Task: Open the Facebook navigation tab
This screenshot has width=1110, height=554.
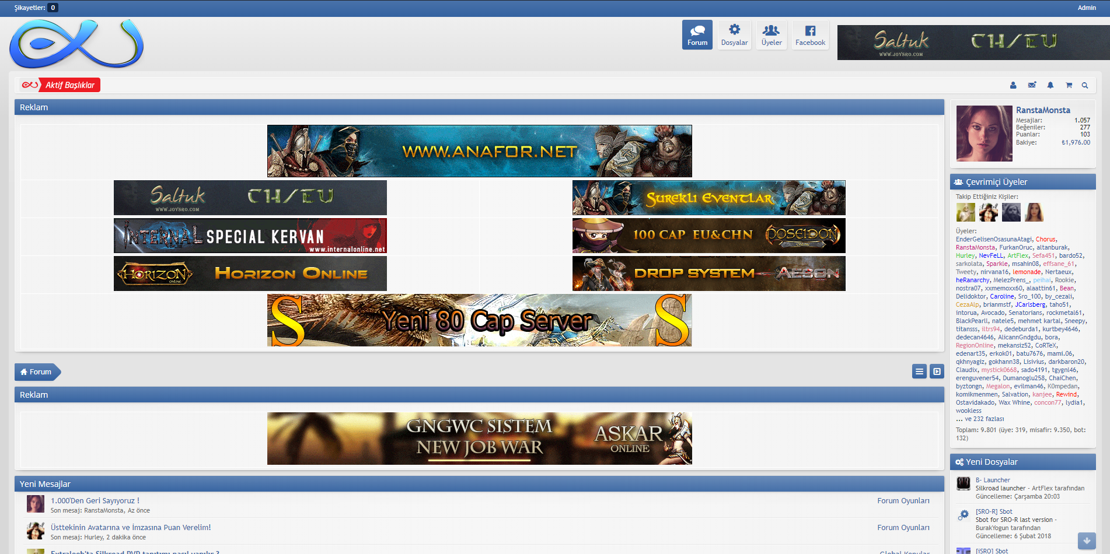Action: click(x=810, y=35)
